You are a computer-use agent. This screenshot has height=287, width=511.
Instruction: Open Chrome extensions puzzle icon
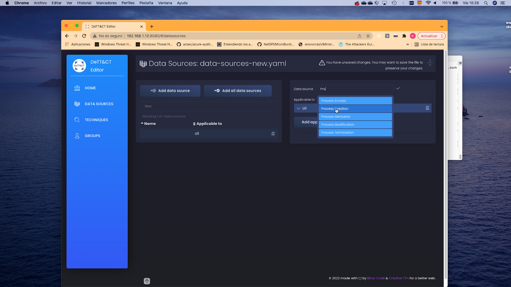404,36
